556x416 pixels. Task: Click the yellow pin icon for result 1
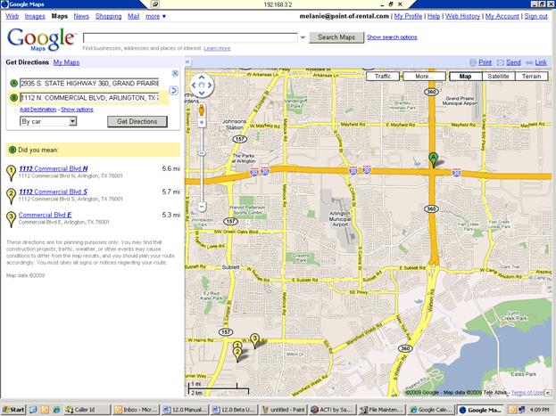point(11,173)
